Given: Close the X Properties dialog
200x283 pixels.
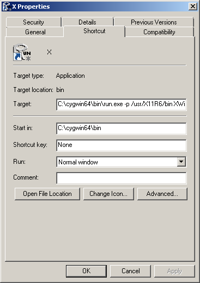Looking at the screenshot, I should [x=193, y=7].
